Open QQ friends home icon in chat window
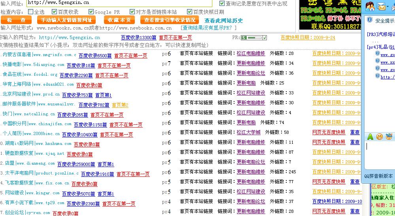The height and width of the screenshot is (216, 395). point(370,7)
